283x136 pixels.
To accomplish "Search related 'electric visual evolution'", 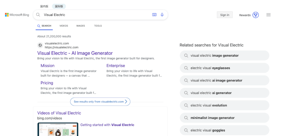I will [225, 106].
